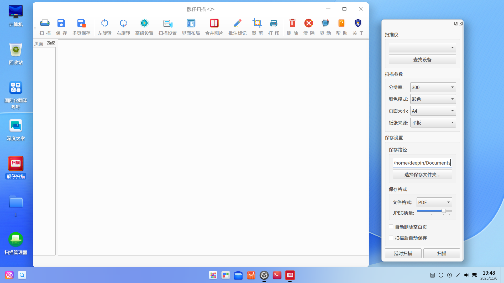Open 高级设置 advanced settings

pos(144,27)
